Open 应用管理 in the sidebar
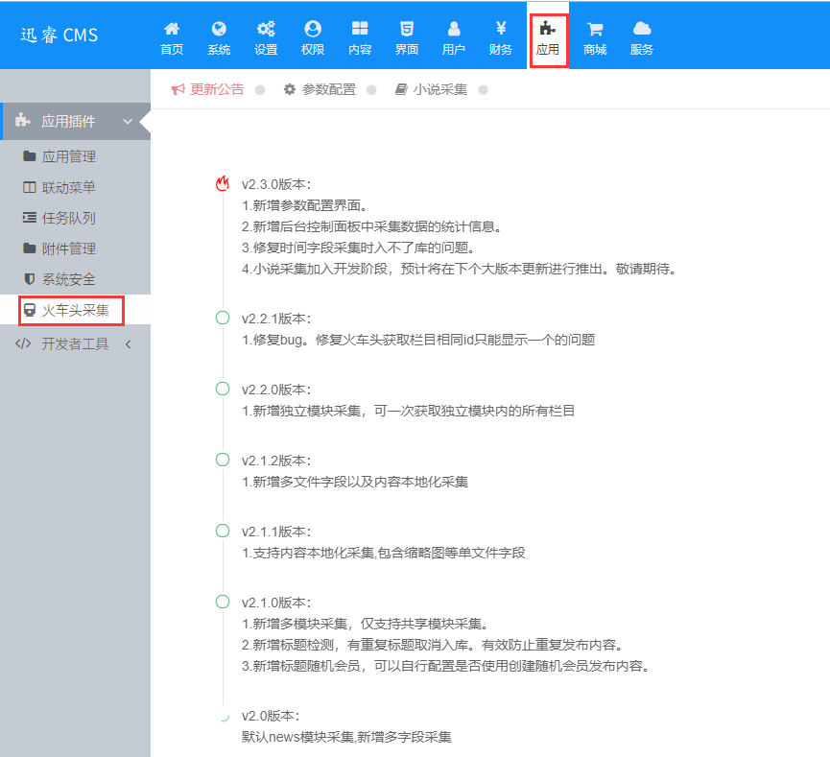This screenshot has width=830, height=757. pos(75,156)
